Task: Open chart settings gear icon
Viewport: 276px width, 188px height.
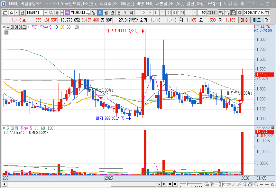Action: [240, 13]
